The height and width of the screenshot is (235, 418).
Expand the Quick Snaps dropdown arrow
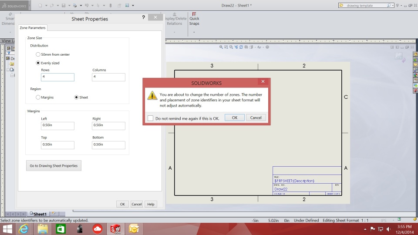click(194, 32)
